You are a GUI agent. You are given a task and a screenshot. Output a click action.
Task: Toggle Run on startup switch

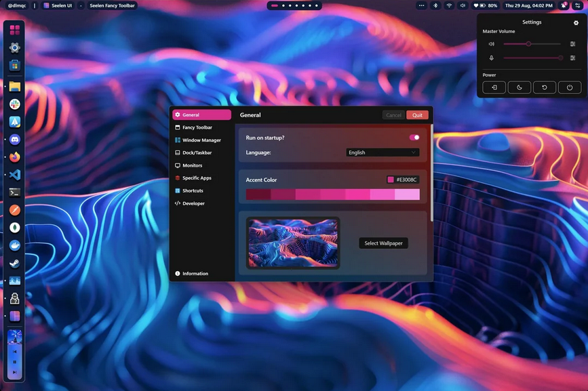[414, 138]
